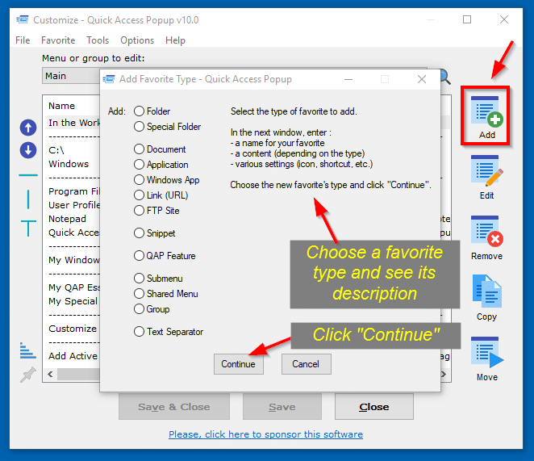Click the Cancel button in dialog
This screenshot has width=534, height=461.
306,364
